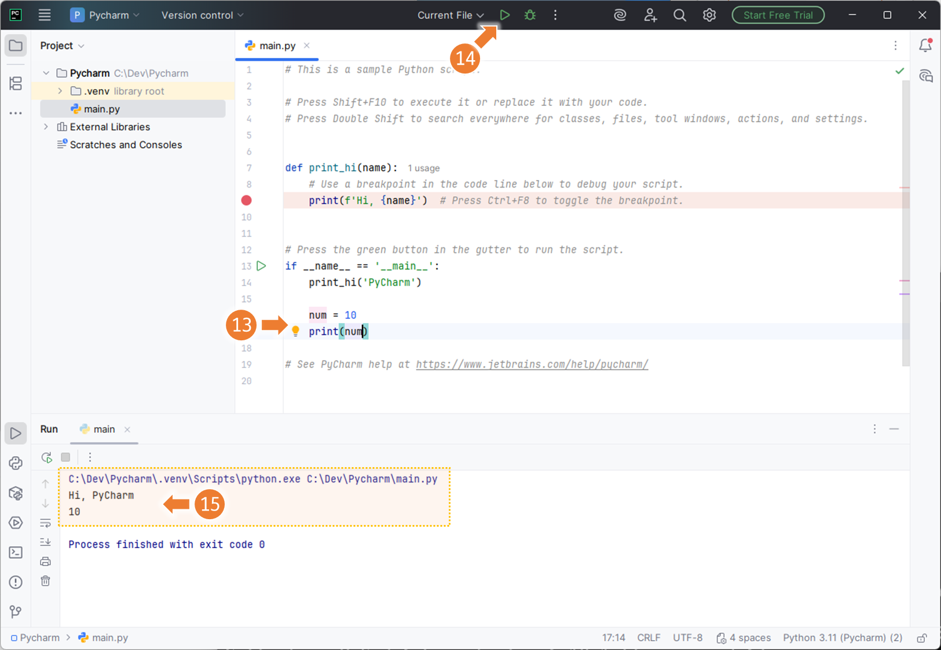This screenshot has height=650, width=941.
Task: Close the main run tab
Action: tap(127, 429)
